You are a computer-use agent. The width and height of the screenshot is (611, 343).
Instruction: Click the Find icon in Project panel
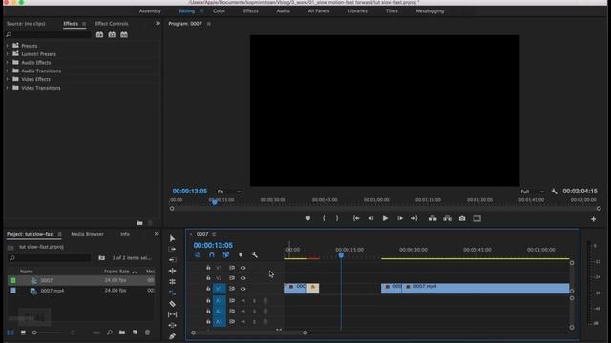110,333
